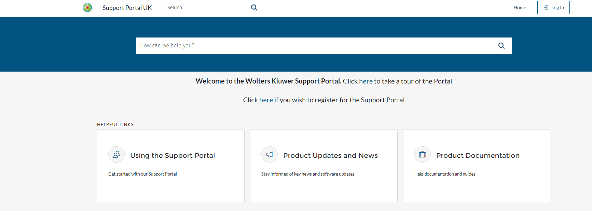Click 'Get started with our Support Portal' text
Image resolution: width=592 pixels, height=211 pixels.
[142, 174]
